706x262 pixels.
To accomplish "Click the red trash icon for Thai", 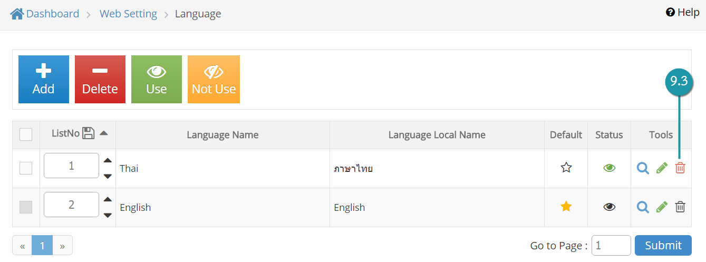I will coord(680,168).
